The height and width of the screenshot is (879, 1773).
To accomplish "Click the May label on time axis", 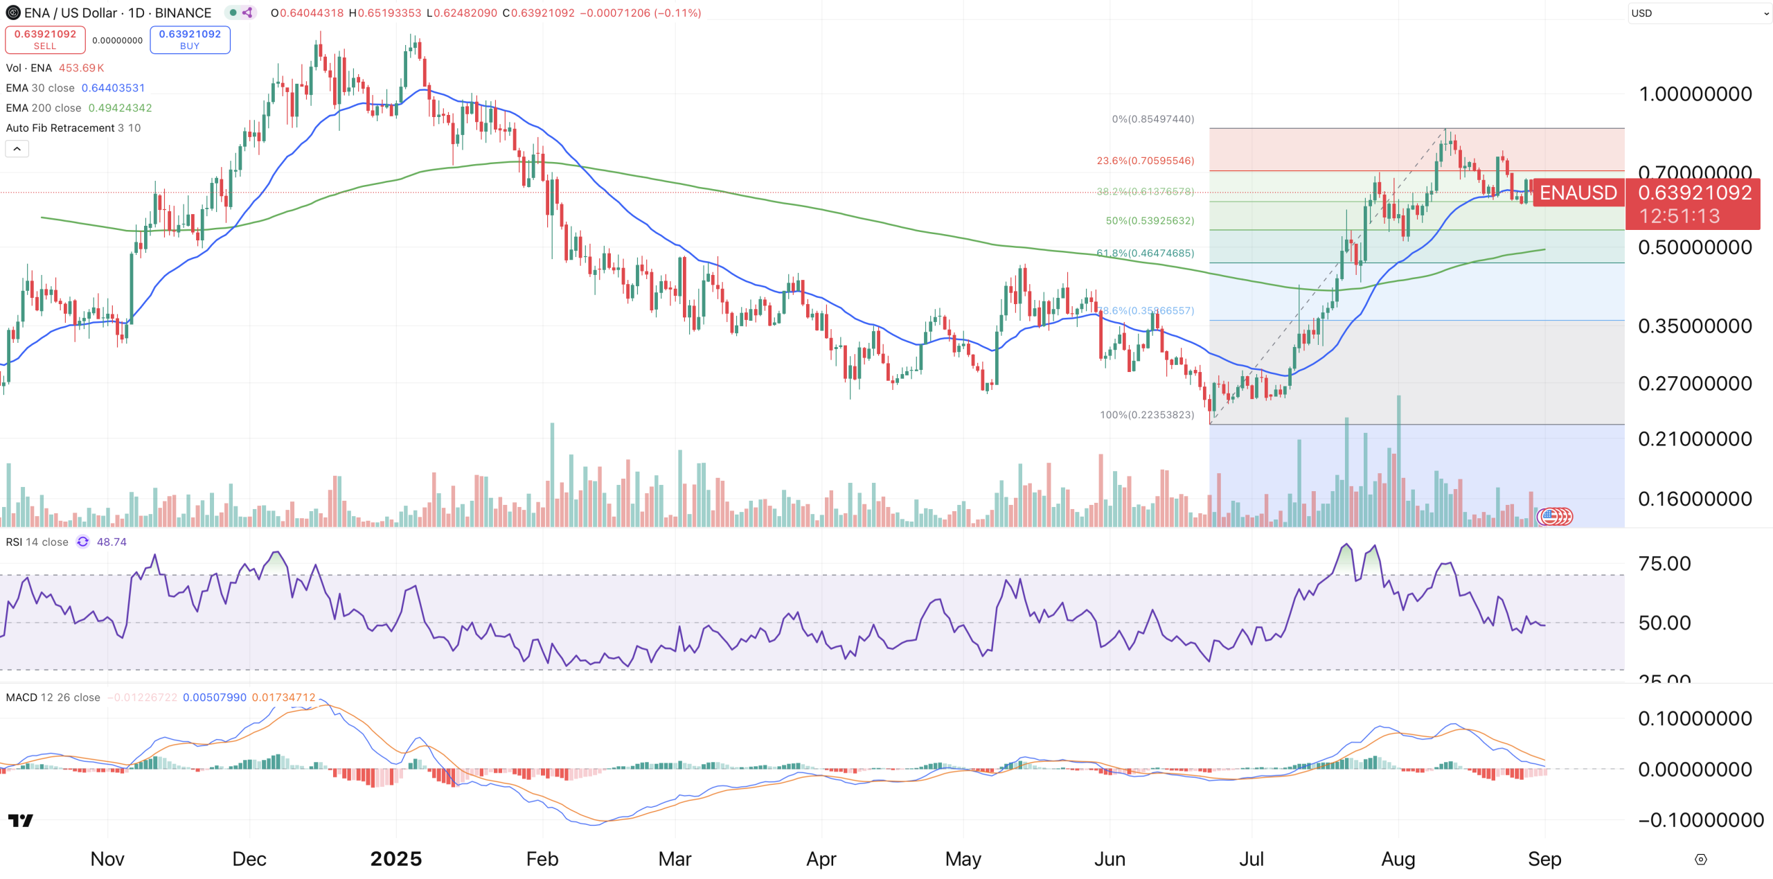I will coord(963,859).
